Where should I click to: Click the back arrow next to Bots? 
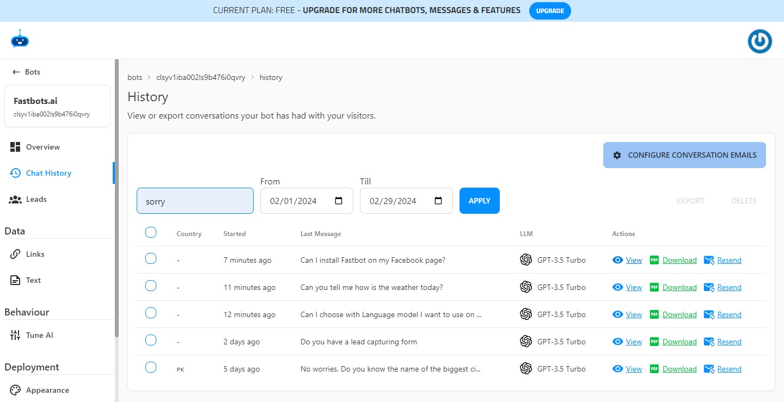(x=16, y=72)
